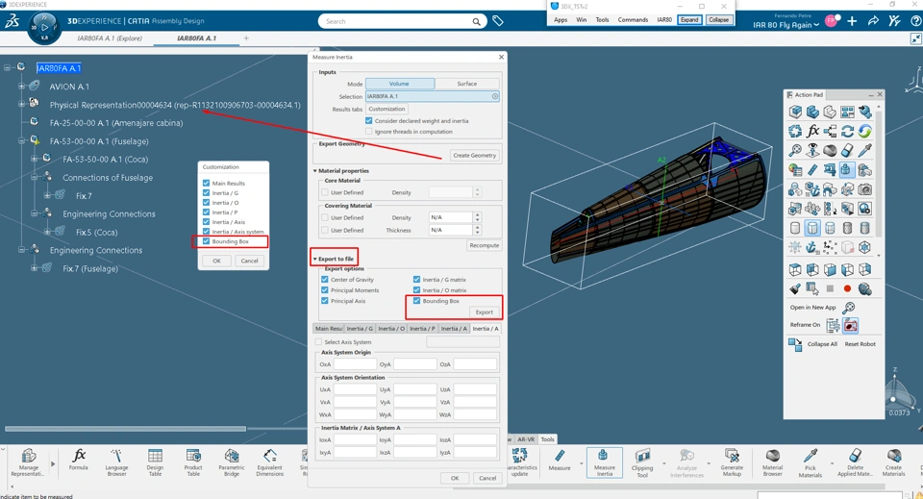Open the Formula tool in the bottom toolbar
923x499 pixels.
point(78,460)
